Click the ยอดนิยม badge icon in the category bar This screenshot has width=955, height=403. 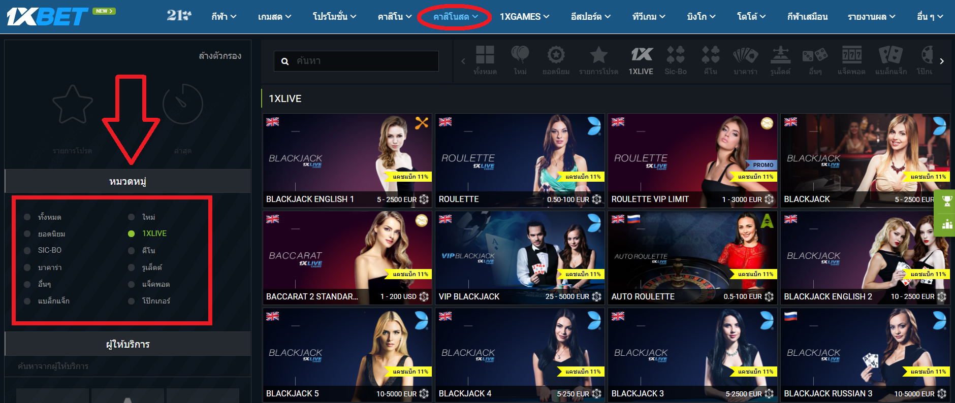coord(556,55)
